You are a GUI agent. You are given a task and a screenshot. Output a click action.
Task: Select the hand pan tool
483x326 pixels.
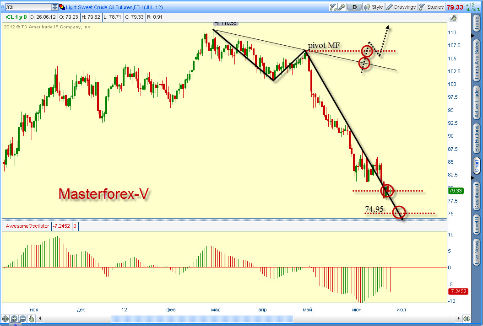[32, 319]
